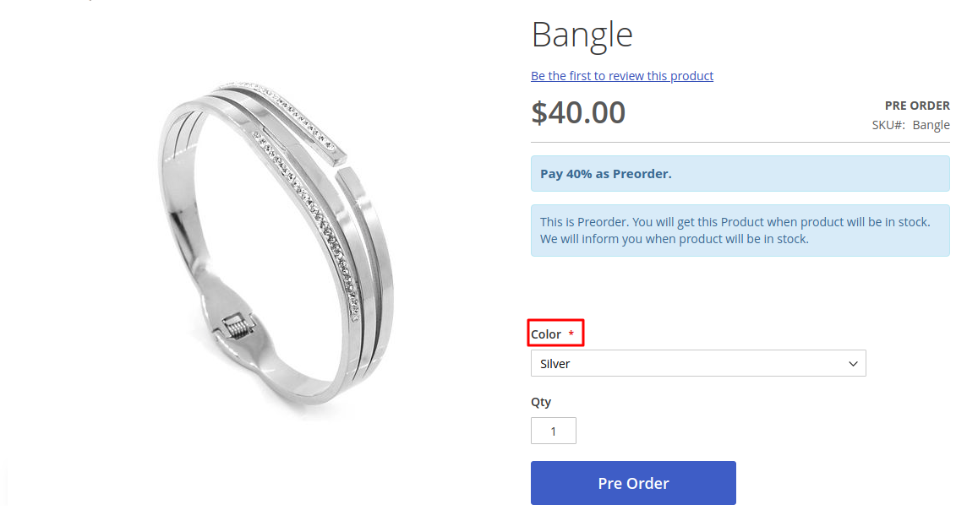Click the SKU# label text

click(x=888, y=125)
